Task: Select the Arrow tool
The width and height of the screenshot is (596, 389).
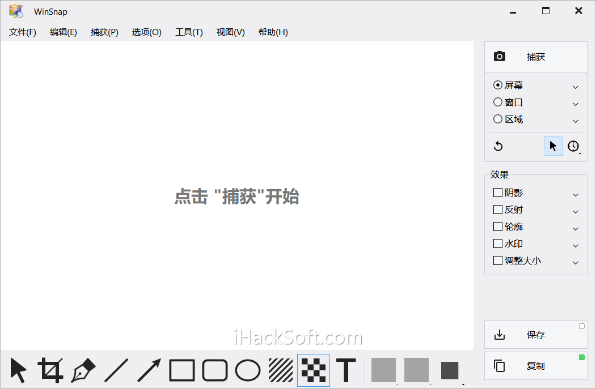Action: tap(149, 370)
